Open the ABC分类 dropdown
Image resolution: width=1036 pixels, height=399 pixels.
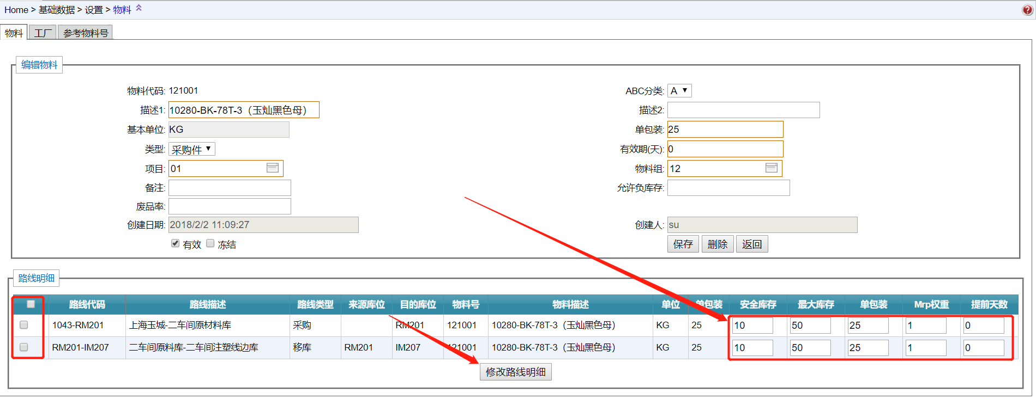pos(679,91)
